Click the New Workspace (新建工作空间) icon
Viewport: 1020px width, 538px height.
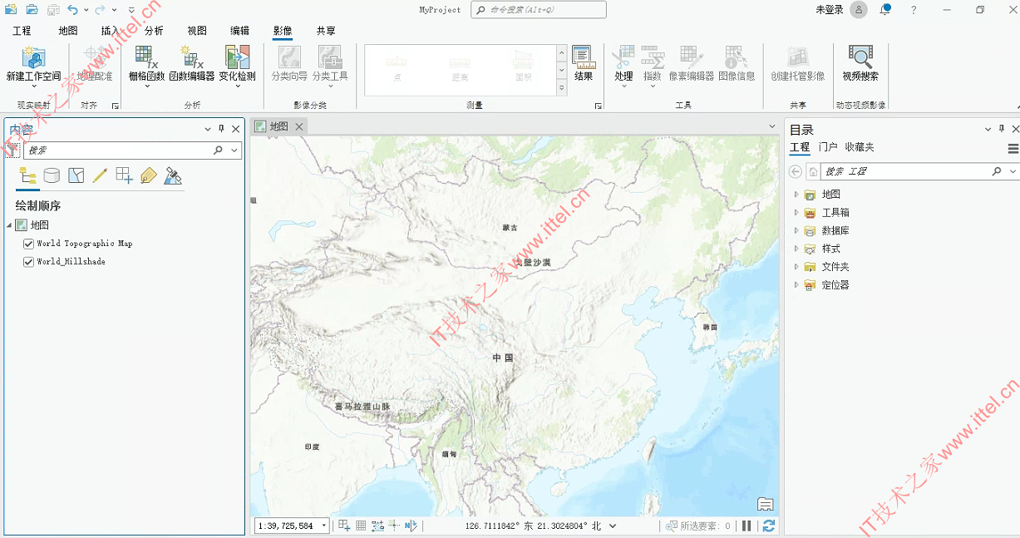click(x=33, y=64)
